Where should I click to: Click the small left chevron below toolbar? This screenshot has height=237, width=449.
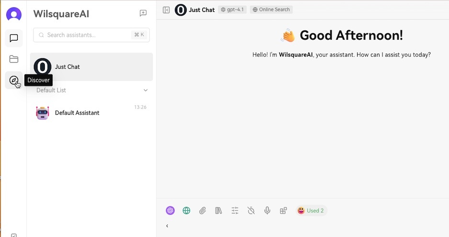click(x=167, y=226)
